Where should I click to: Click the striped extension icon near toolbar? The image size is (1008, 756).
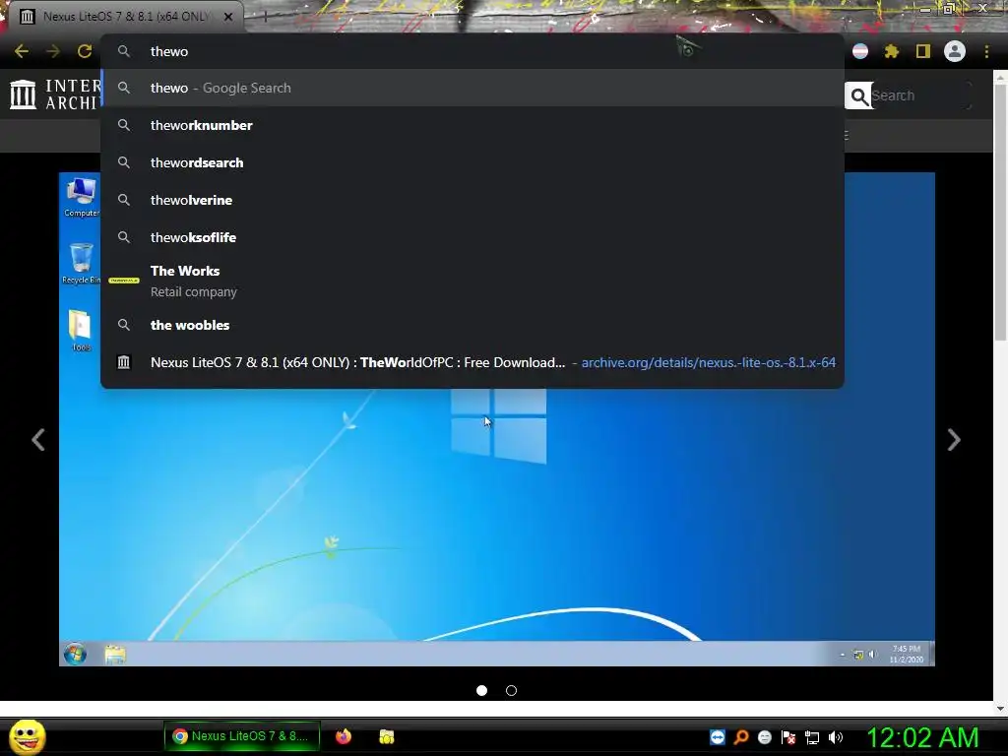(860, 51)
